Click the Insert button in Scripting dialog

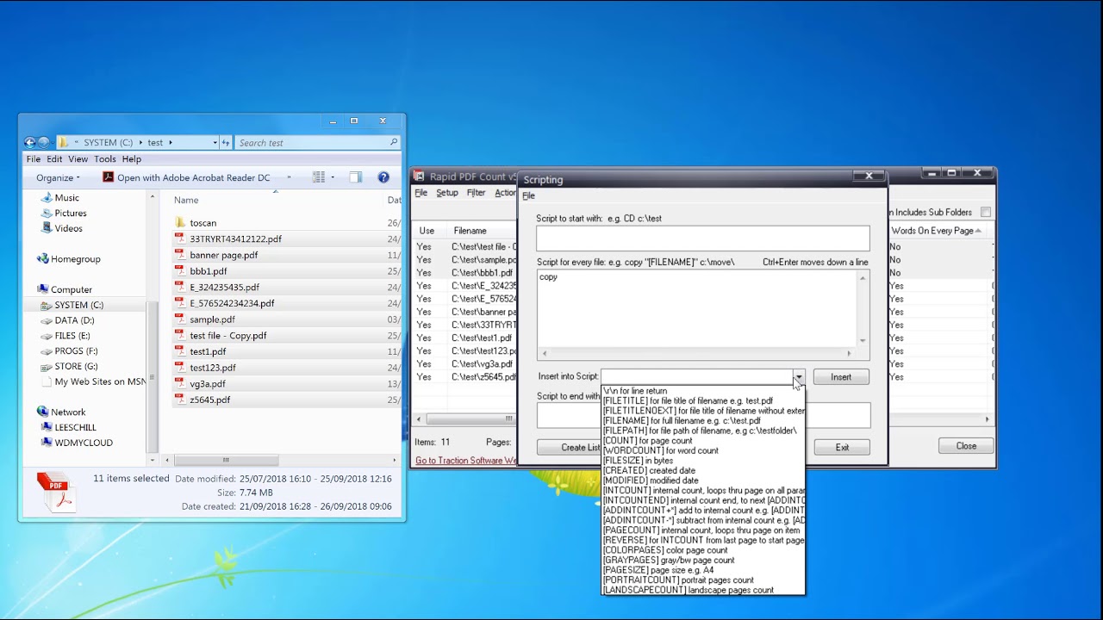(841, 377)
